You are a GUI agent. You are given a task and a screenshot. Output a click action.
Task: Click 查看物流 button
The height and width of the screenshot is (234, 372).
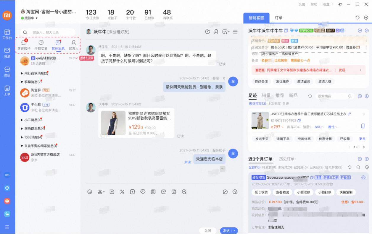tap(282, 192)
